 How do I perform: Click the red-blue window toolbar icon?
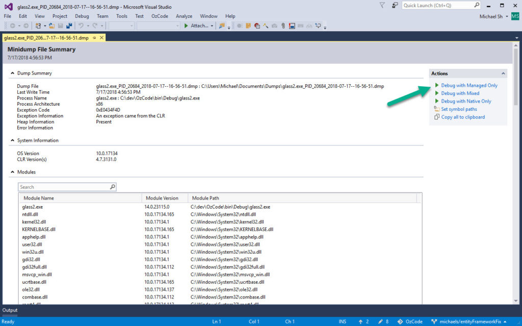point(292,26)
